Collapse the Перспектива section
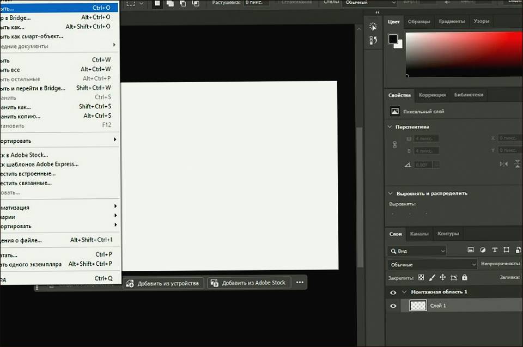 click(x=390, y=127)
